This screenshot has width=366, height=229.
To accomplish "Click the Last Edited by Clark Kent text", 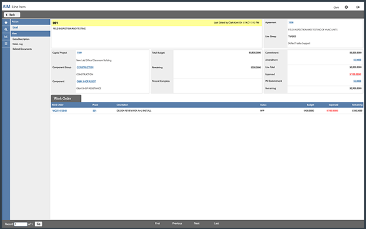I will [x=236, y=23].
